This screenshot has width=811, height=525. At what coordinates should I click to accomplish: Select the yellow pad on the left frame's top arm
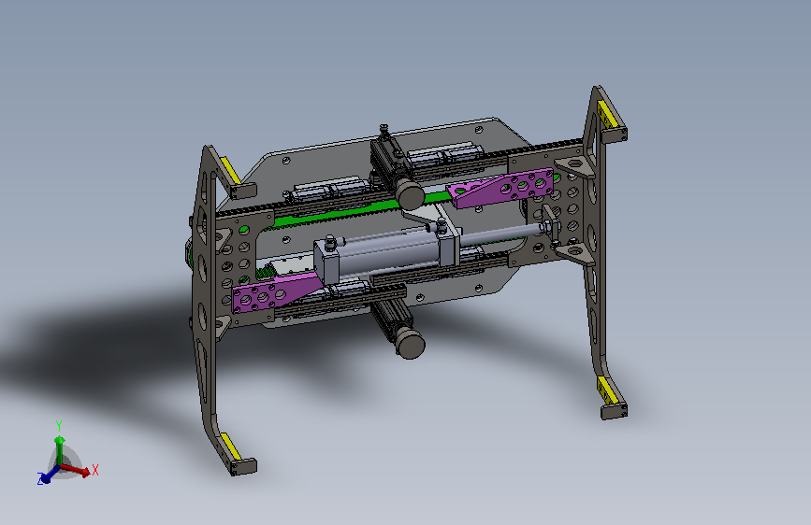click(x=229, y=170)
